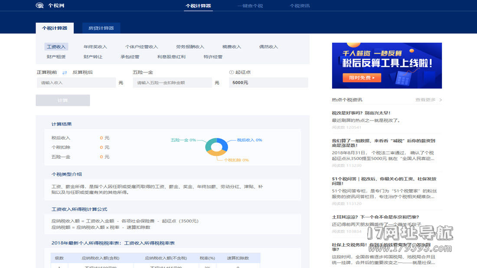Screen dimensions: 477x268
Task: Open 个税资讯 in top navigation
Action: (300, 6)
